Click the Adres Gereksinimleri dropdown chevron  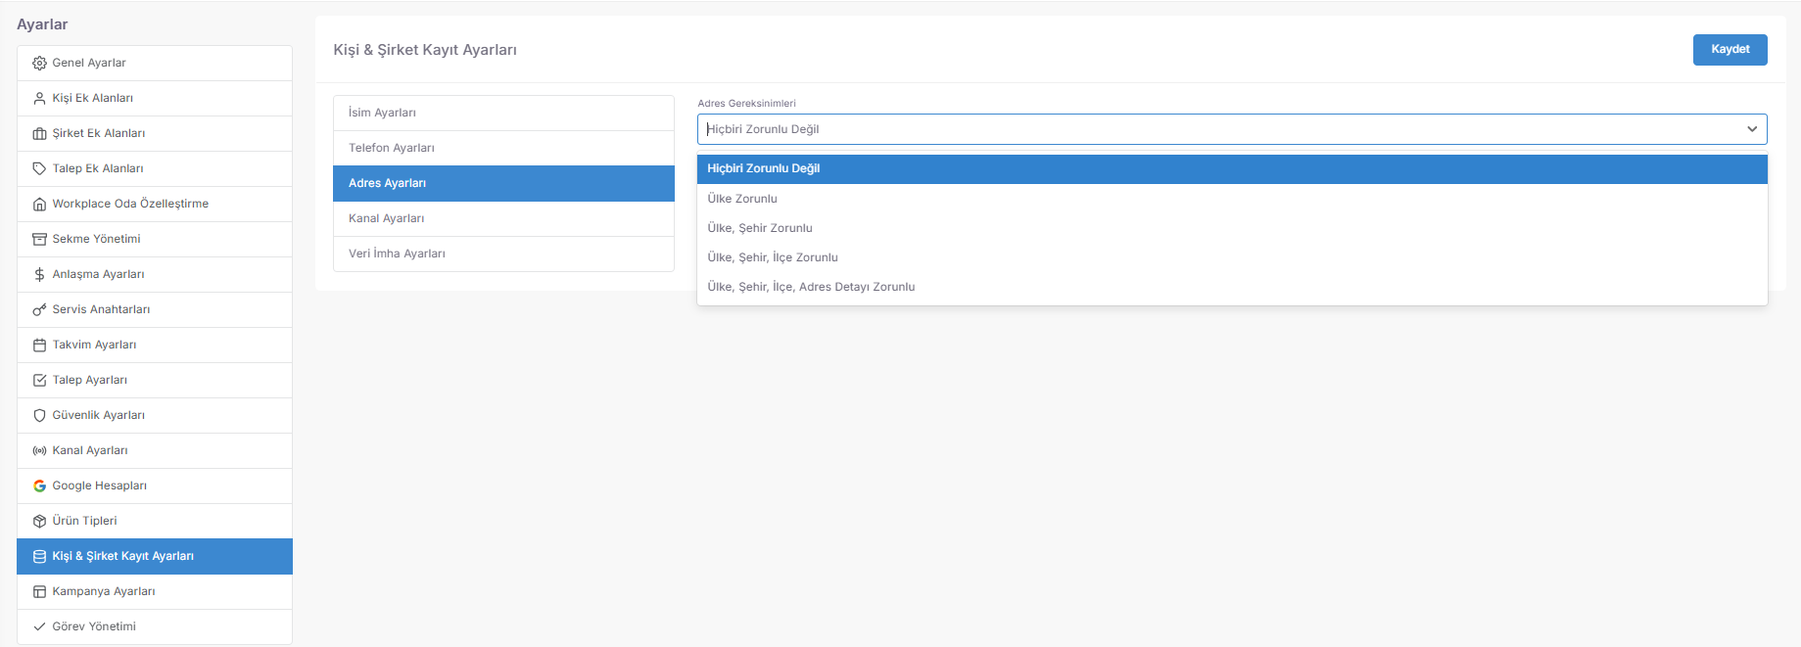click(x=1751, y=129)
